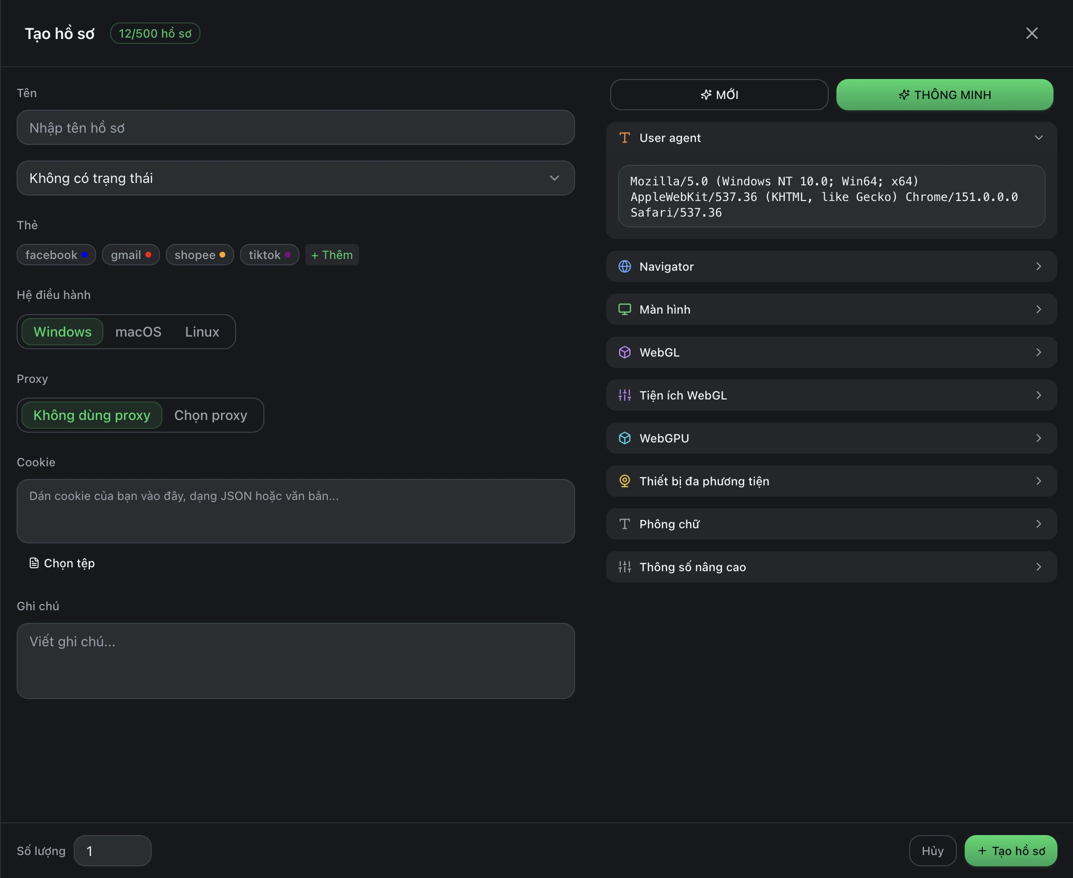Click the Tạo hồ sơ create button
The height and width of the screenshot is (878, 1073).
[1011, 851]
